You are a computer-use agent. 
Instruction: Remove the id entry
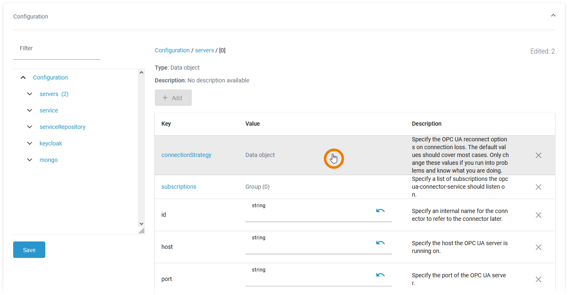coord(538,215)
